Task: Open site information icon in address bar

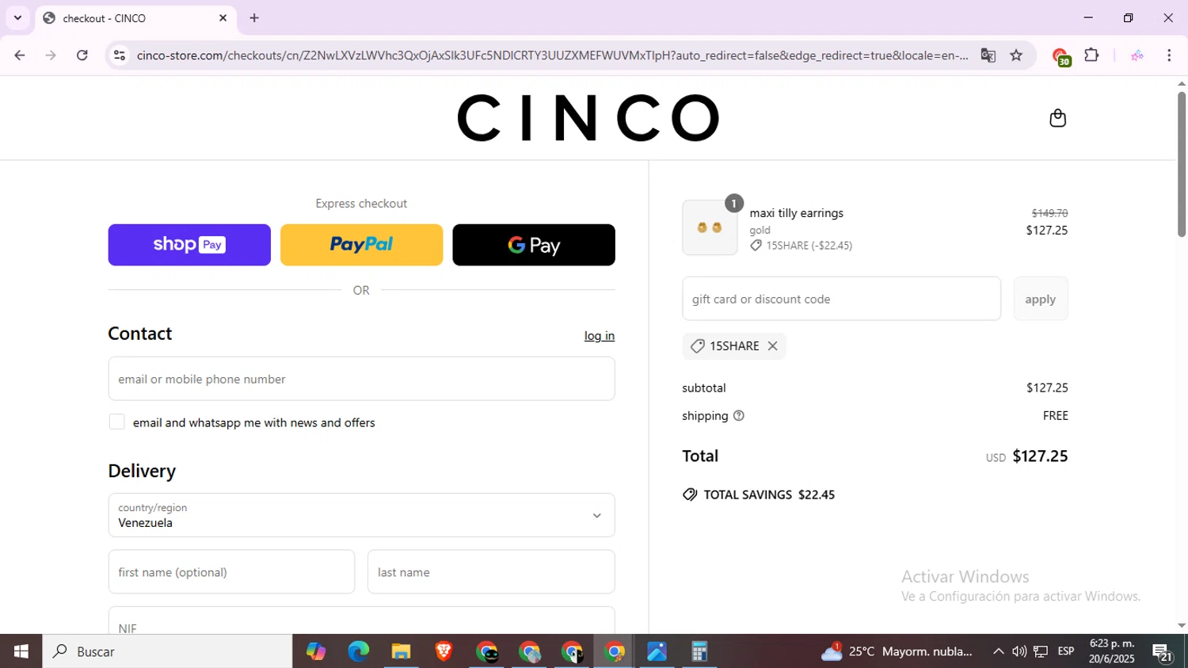Action: coord(120,55)
